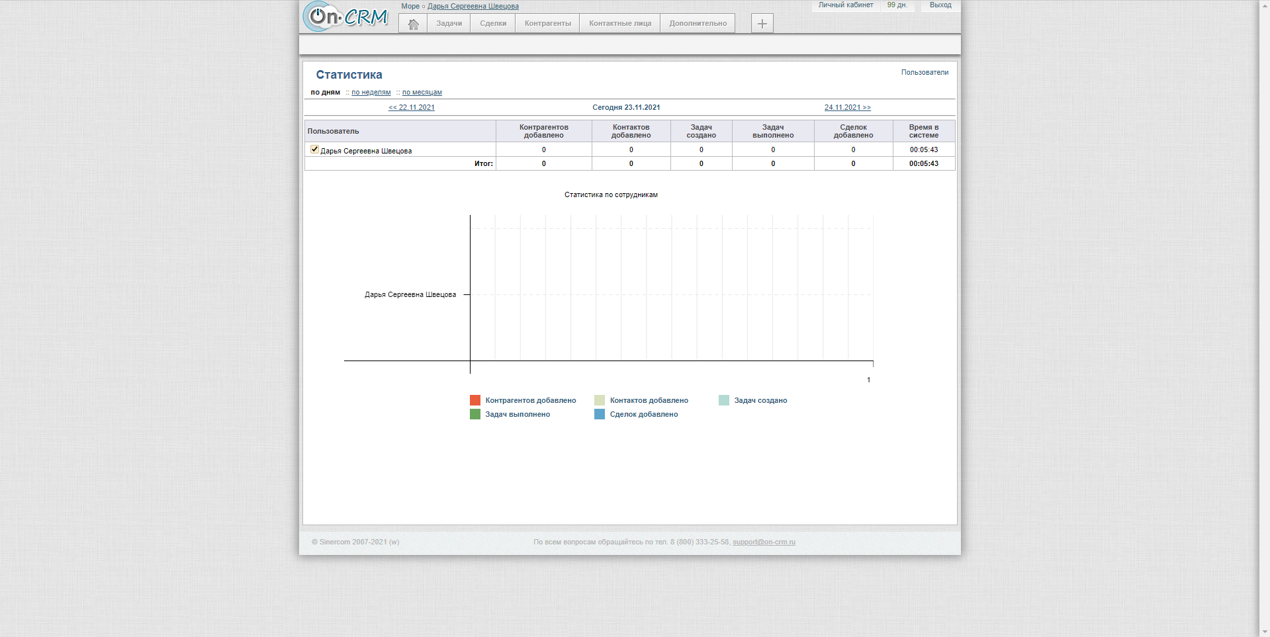Image resolution: width=1270 pixels, height=637 pixels.
Task: Click the page vertical scrollbar
Action: coord(1265,318)
